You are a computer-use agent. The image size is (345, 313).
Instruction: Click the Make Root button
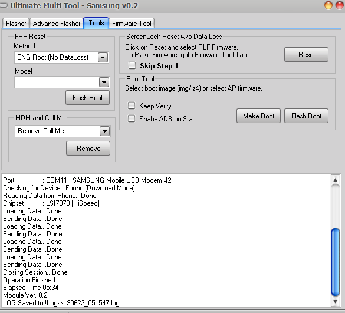(258, 116)
